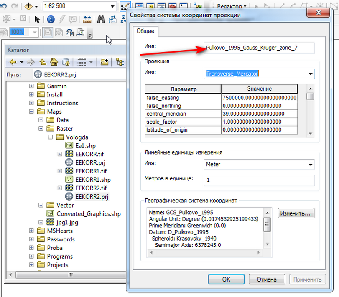
Task: Click the Hyperlink lightning bolt tool
Action: [62, 20]
